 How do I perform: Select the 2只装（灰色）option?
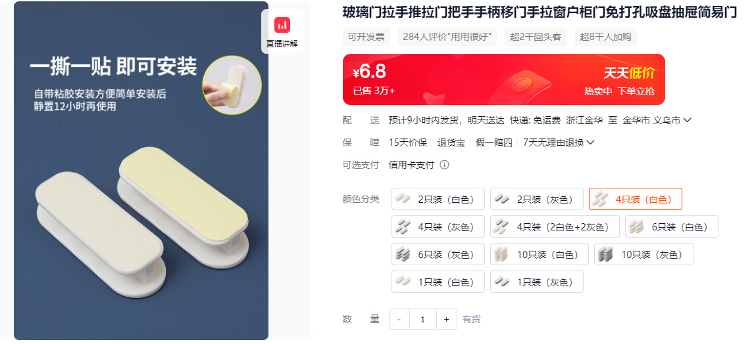pos(537,199)
